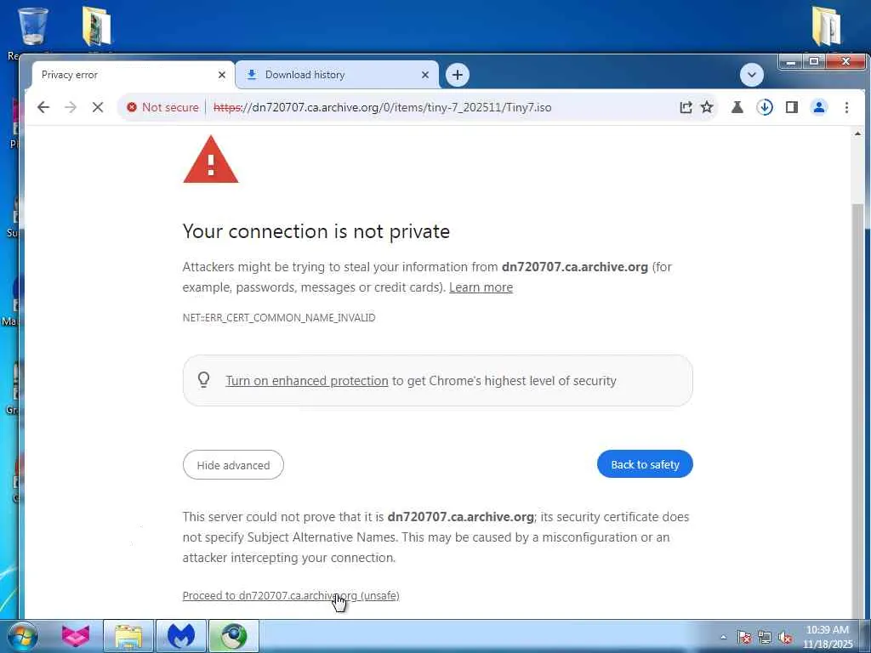The width and height of the screenshot is (871, 653).
Task: Minimize the browser window
Action: (x=790, y=61)
